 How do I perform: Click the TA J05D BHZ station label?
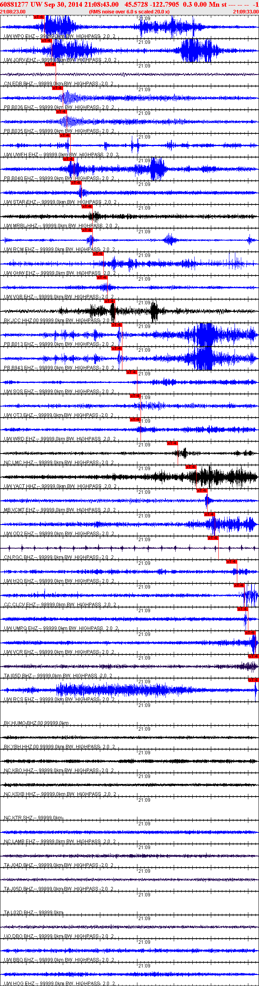59,889
